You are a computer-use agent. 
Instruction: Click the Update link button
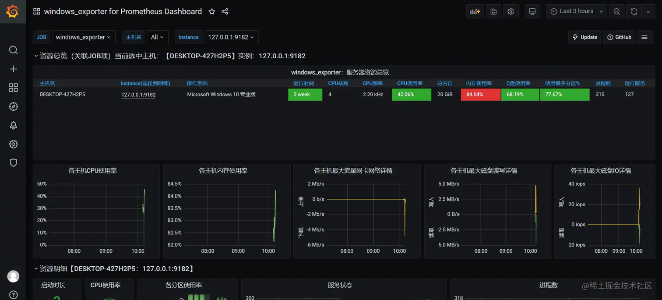point(585,37)
